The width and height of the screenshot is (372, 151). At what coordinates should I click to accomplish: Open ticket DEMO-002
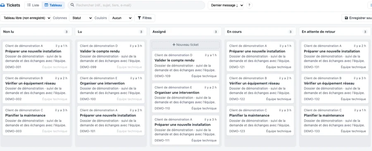click(36, 89)
